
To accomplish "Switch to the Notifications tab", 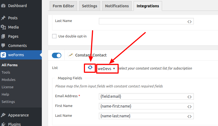I will click(x=117, y=6).
